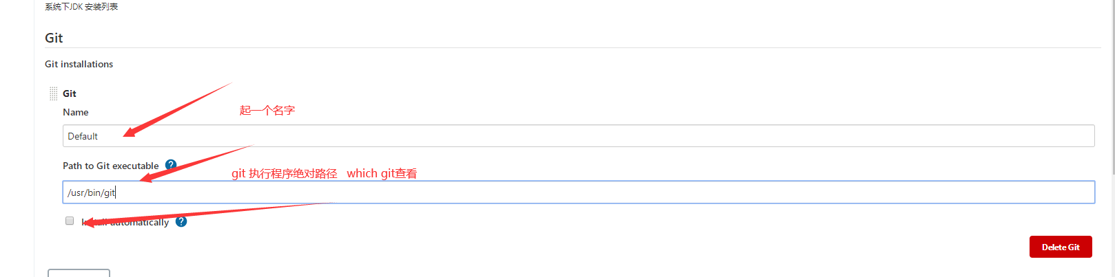Click the 系统下JDK 安装列表 text at top
This screenshot has height=277, width=1115.
click(x=81, y=7)
